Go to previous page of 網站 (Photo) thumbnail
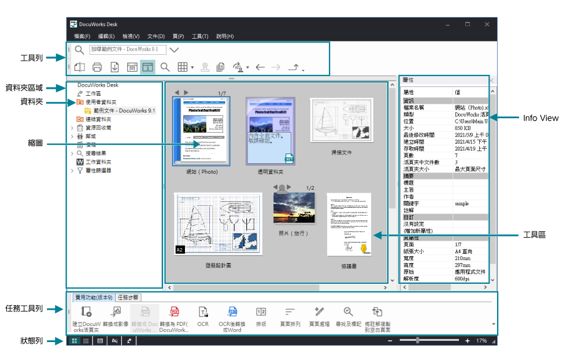567x364 pixels. (177, 93)
